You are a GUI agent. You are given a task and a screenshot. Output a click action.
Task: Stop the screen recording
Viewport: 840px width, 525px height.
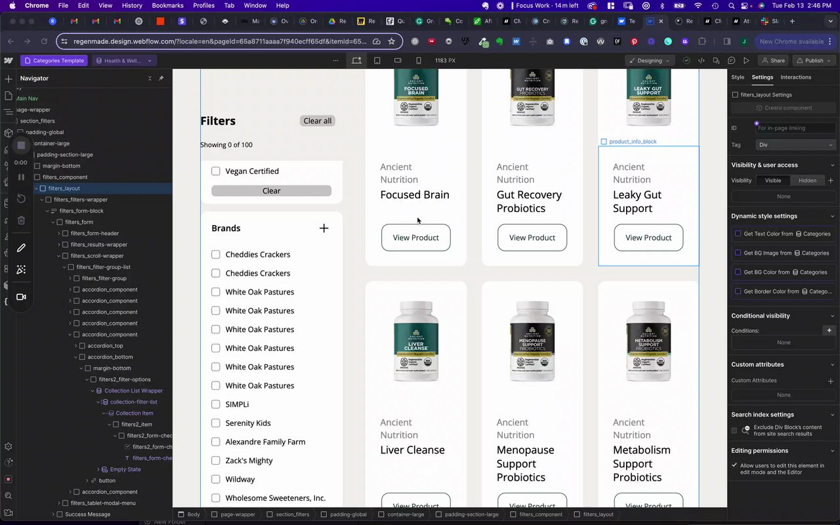pyautogui.click(x=21, y=144)
